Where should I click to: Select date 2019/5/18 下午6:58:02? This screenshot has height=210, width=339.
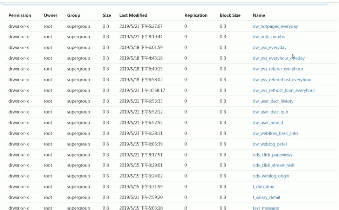tap(141, 80)
